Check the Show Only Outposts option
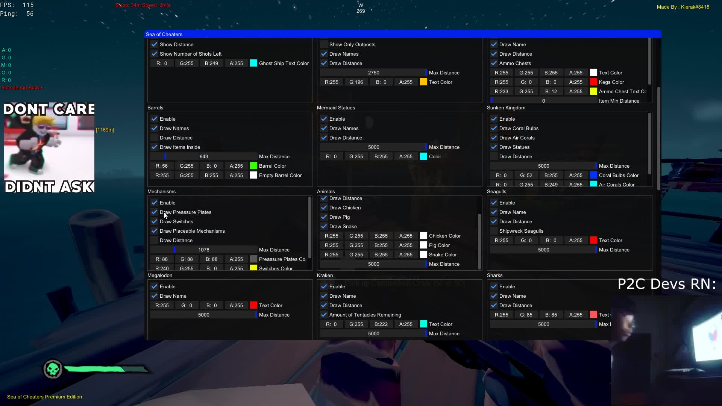The image size is (722, 406). pos(324,44)
